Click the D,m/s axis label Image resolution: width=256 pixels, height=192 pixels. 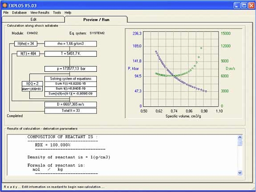coord(230,69)
